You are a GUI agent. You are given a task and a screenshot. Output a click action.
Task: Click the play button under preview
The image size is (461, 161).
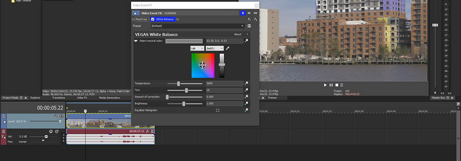coord(325,85)
